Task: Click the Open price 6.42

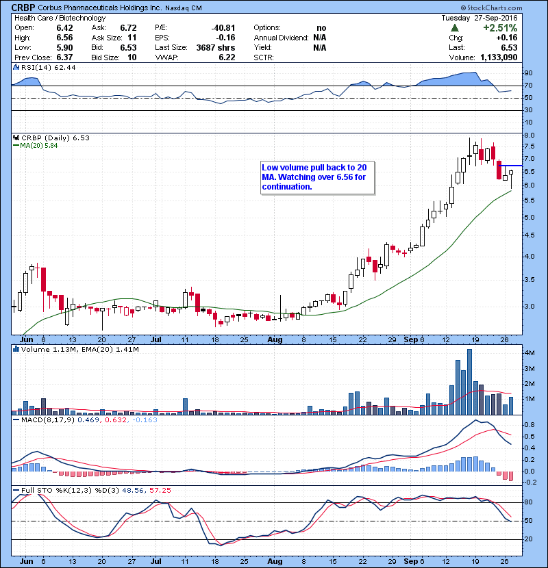Action: (x=64, y=28)
